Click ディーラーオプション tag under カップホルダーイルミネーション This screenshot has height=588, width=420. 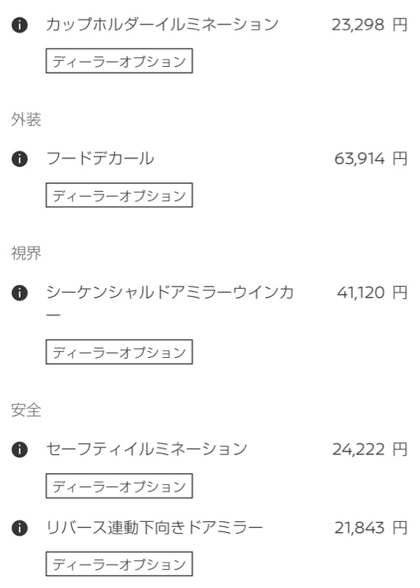point(119,61)
